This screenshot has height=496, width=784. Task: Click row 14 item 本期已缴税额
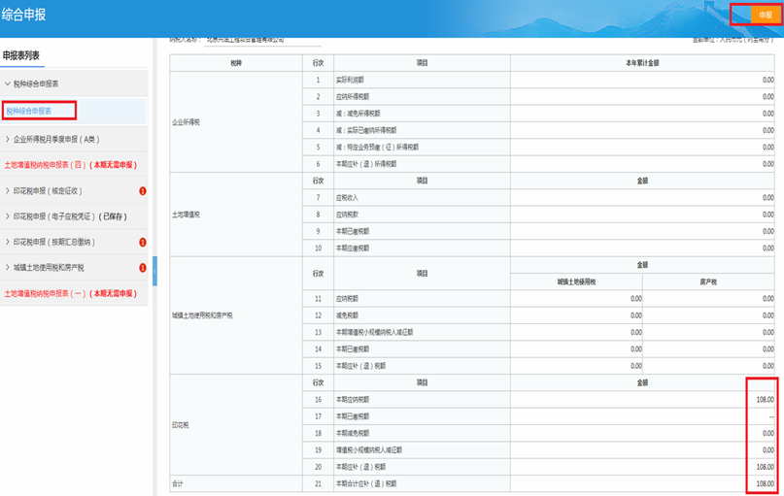[353, 349]
